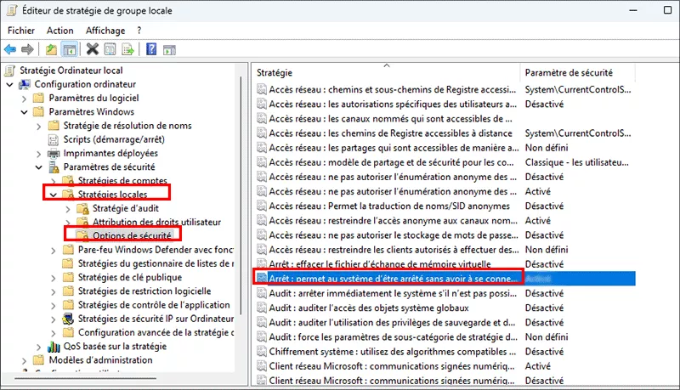
Task: Toggle the action pane toolbar icon
Action: coord(169,50)
